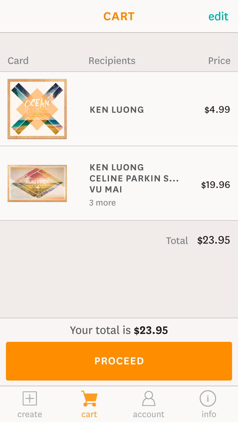Image resolution: width=238 pixels, height=423 pixels.
Task: Click the CELINE PARKIN S... recipient name
Action: [134, 179]
